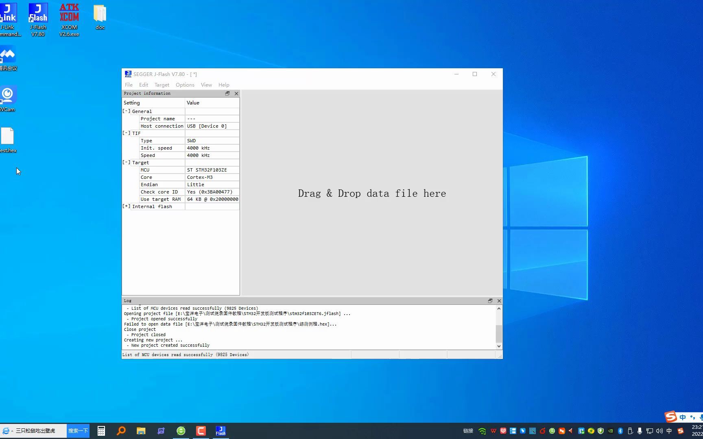The width and height of the screenshot is (703, 439).
Task: Collapse the Target settings group
Action: (127, 162)
